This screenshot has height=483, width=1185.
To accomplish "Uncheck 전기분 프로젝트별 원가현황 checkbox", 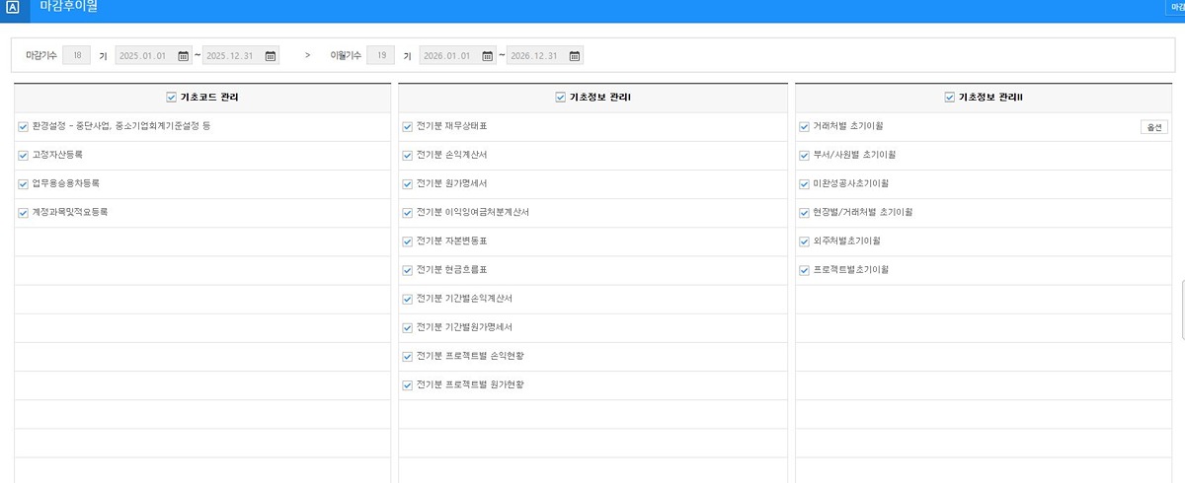I will click(407, 385).
